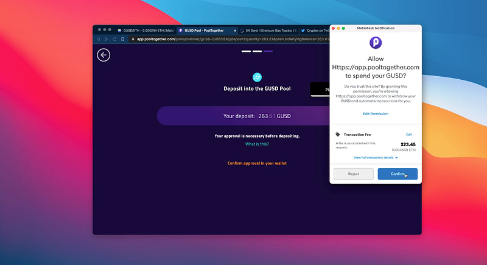This screenshot has height=265, width=487.
Task: Expand View full transaction details
Action: tap(376, 158)
